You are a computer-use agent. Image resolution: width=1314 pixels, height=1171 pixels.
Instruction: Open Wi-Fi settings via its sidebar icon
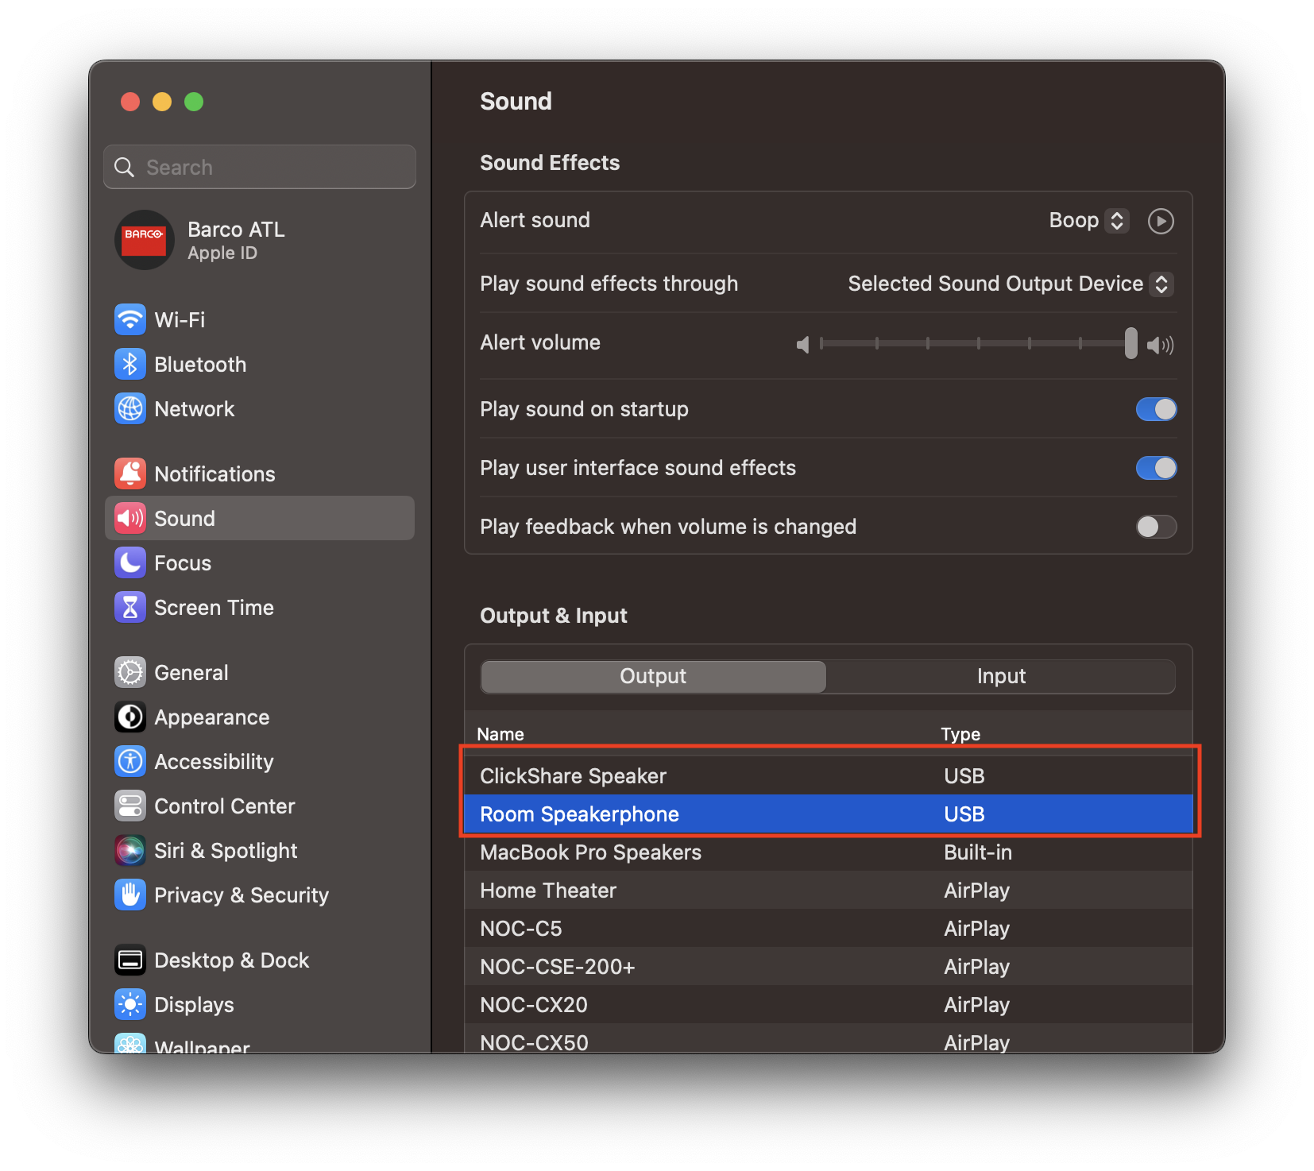pos(130,320)
